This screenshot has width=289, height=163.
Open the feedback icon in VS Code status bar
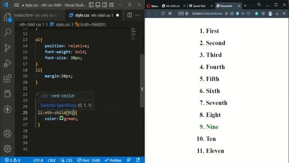coord(129,160)
